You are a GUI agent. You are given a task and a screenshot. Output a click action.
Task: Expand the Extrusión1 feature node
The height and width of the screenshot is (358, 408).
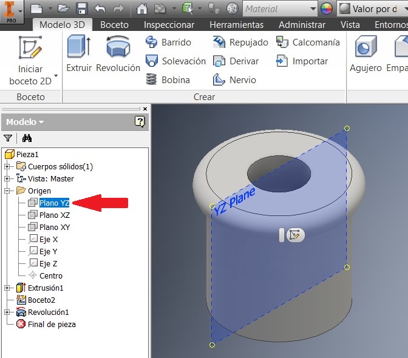point(7,288)
